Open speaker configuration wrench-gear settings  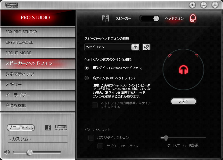pyautogui.click(x=146, y=47)
